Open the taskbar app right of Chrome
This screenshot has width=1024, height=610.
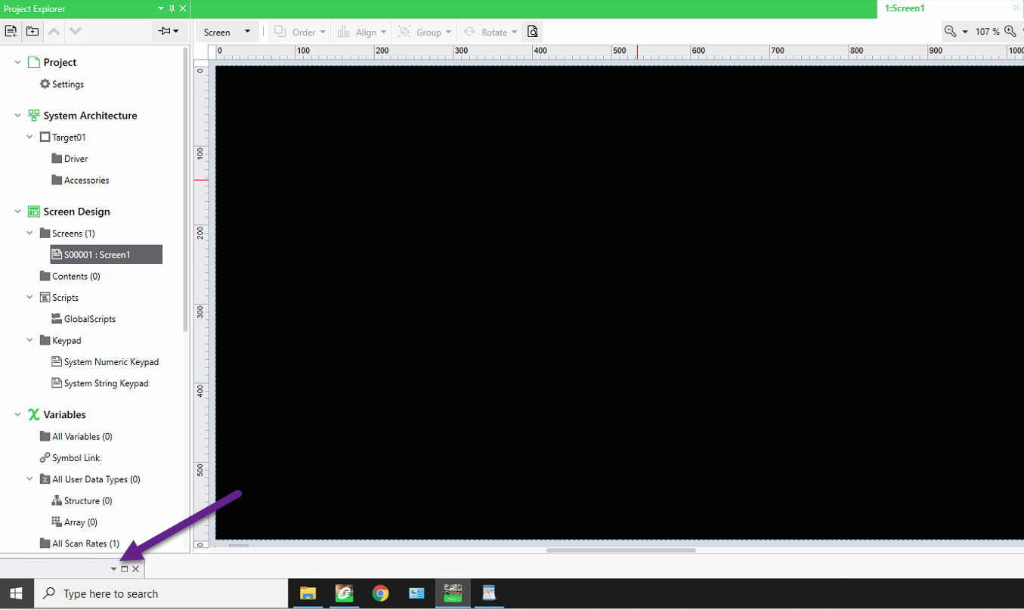point(416,593)
